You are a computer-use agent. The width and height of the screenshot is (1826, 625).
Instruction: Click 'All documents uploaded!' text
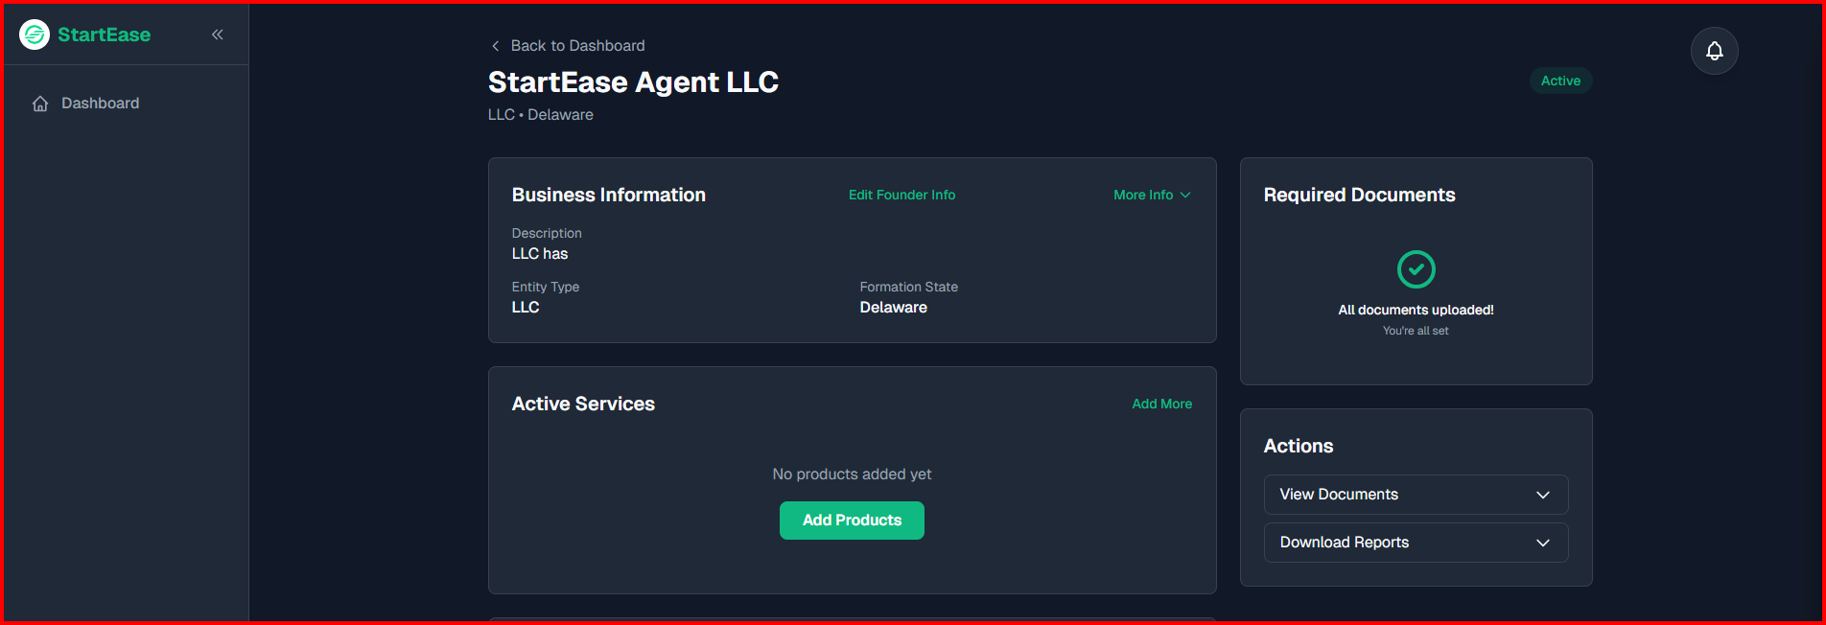coord(1416,310)
